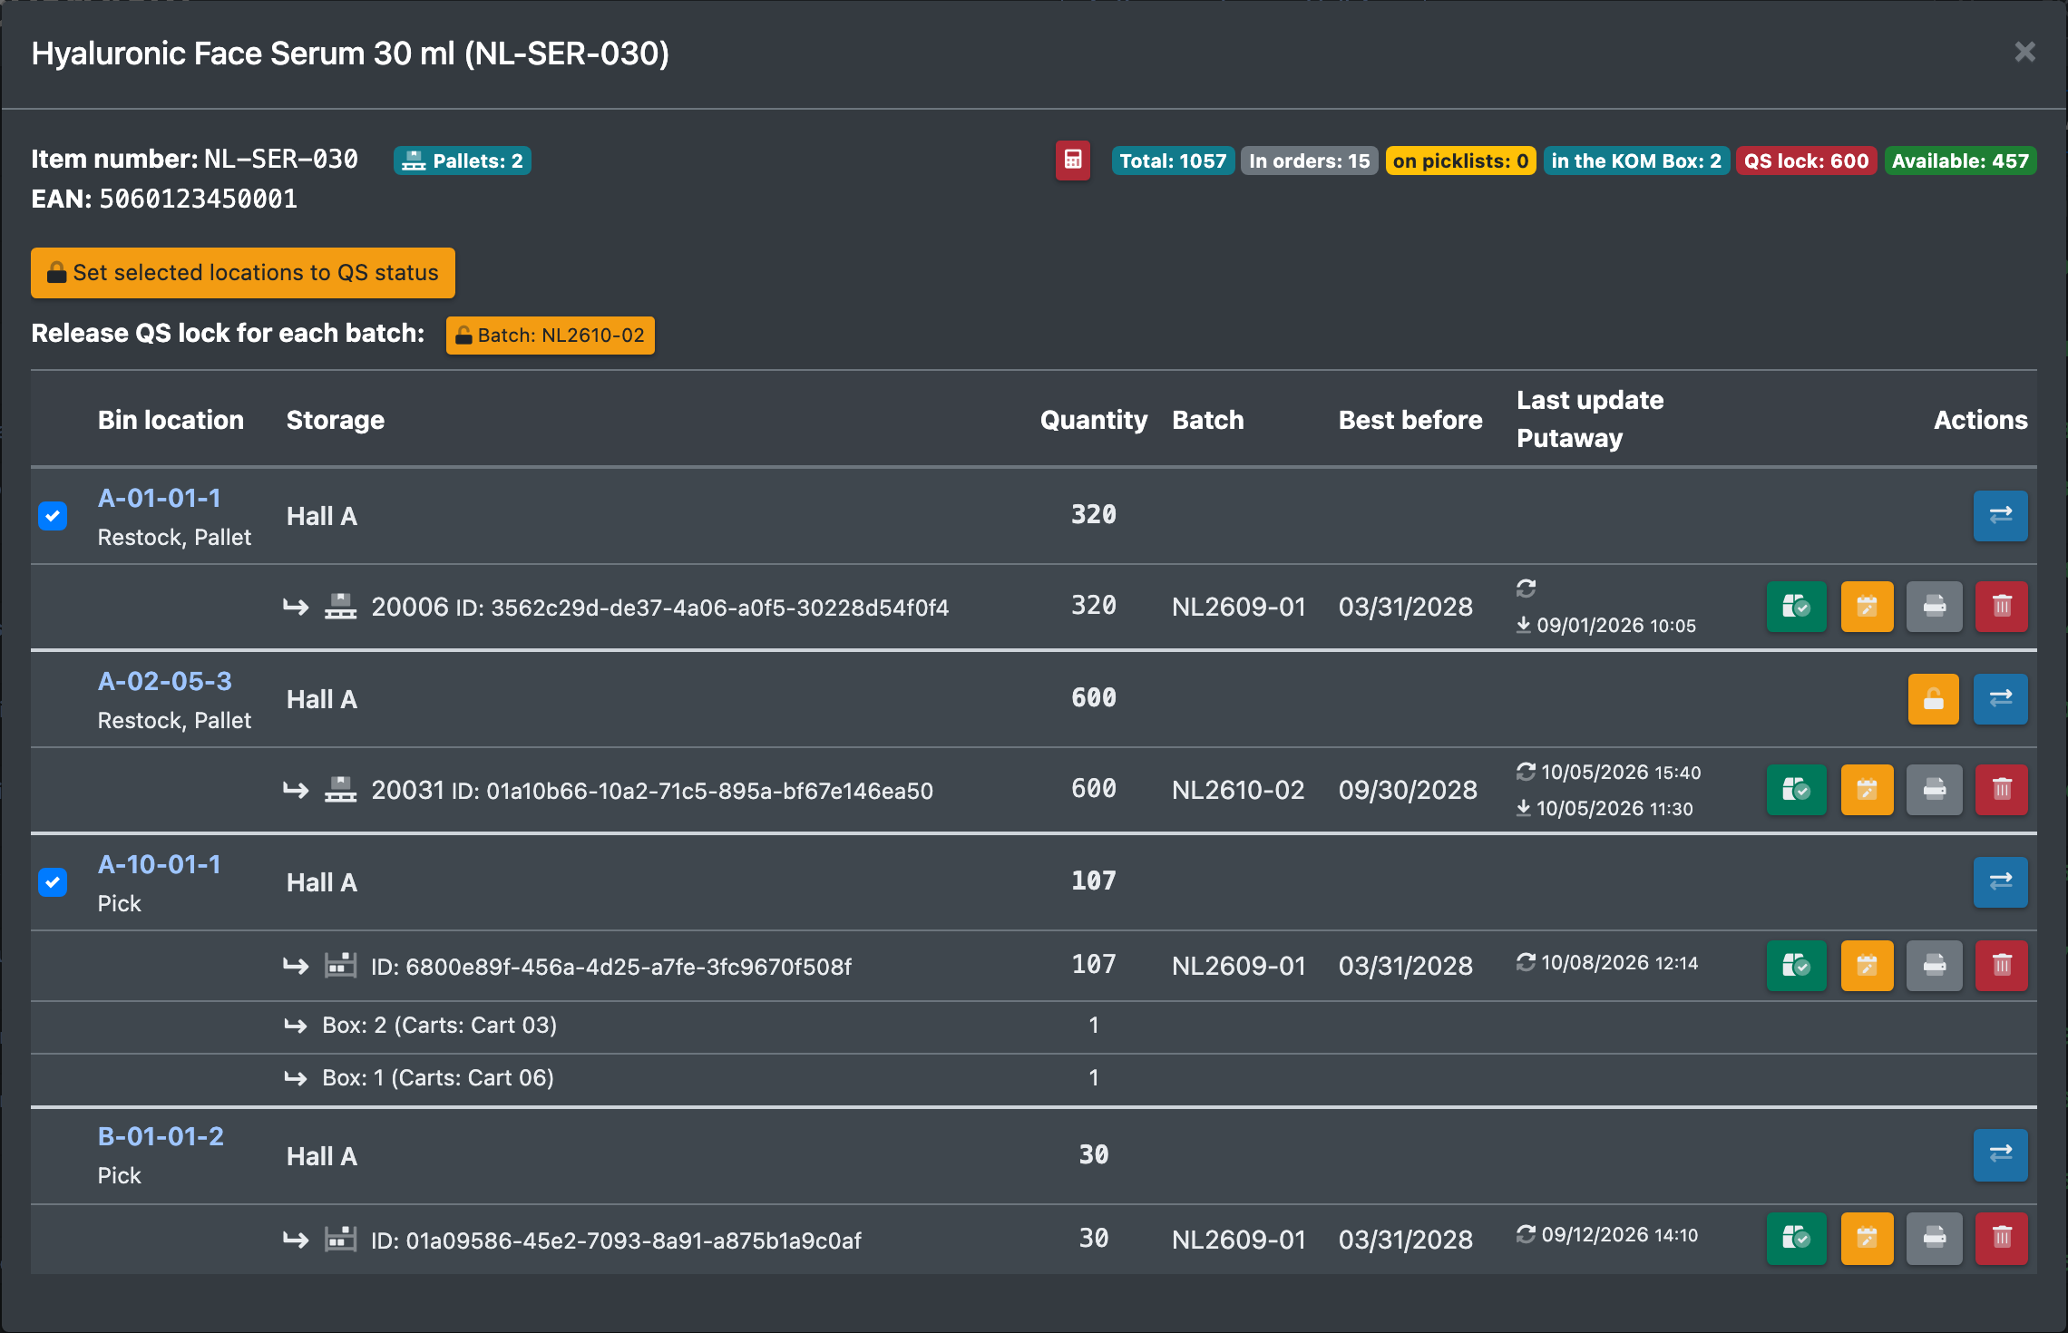
Task: Click orange edit date icon for pallet 20006
Action: coord(1867,606)
